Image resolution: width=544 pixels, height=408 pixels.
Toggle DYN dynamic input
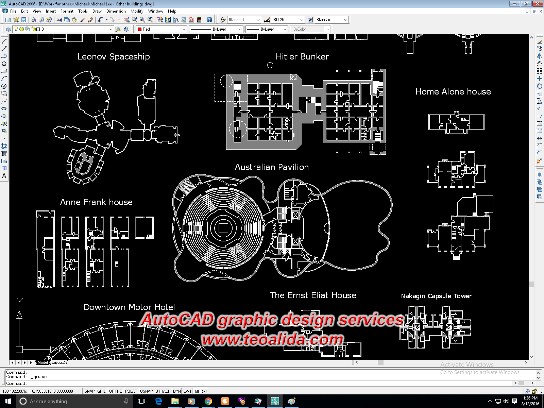point(177,391)
